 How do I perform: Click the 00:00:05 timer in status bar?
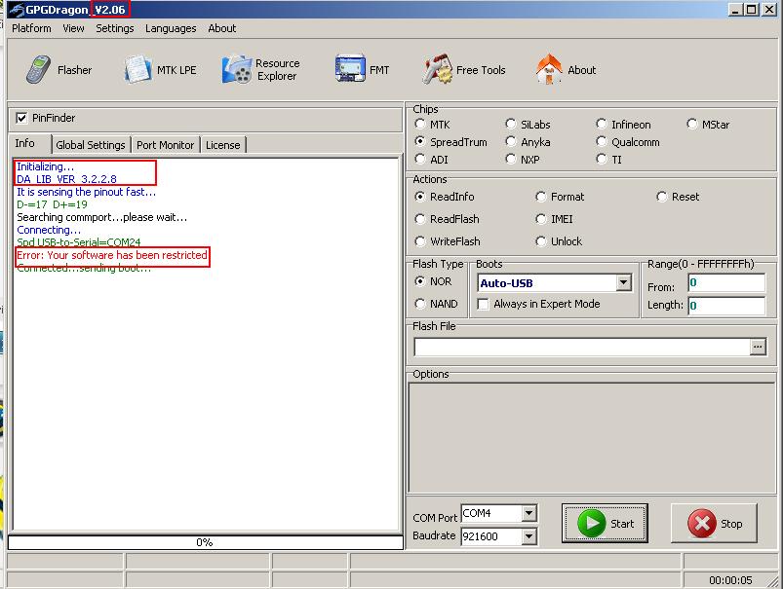pyautogui.click(x=730, y=580)
